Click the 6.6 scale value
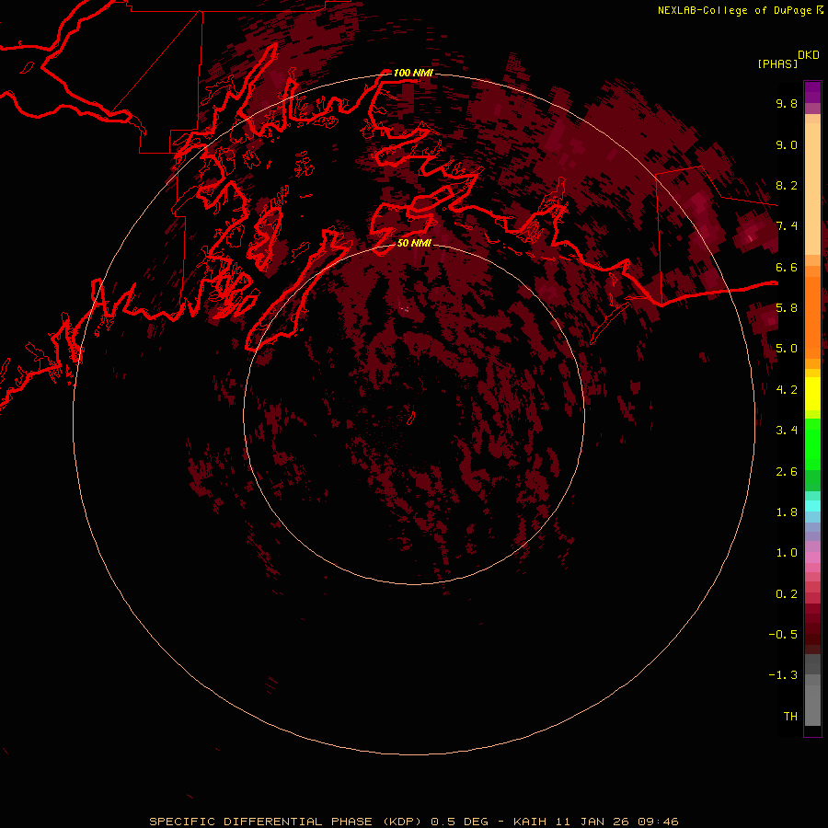The height and width of the screenshot is (828, 828). [787, 267]
